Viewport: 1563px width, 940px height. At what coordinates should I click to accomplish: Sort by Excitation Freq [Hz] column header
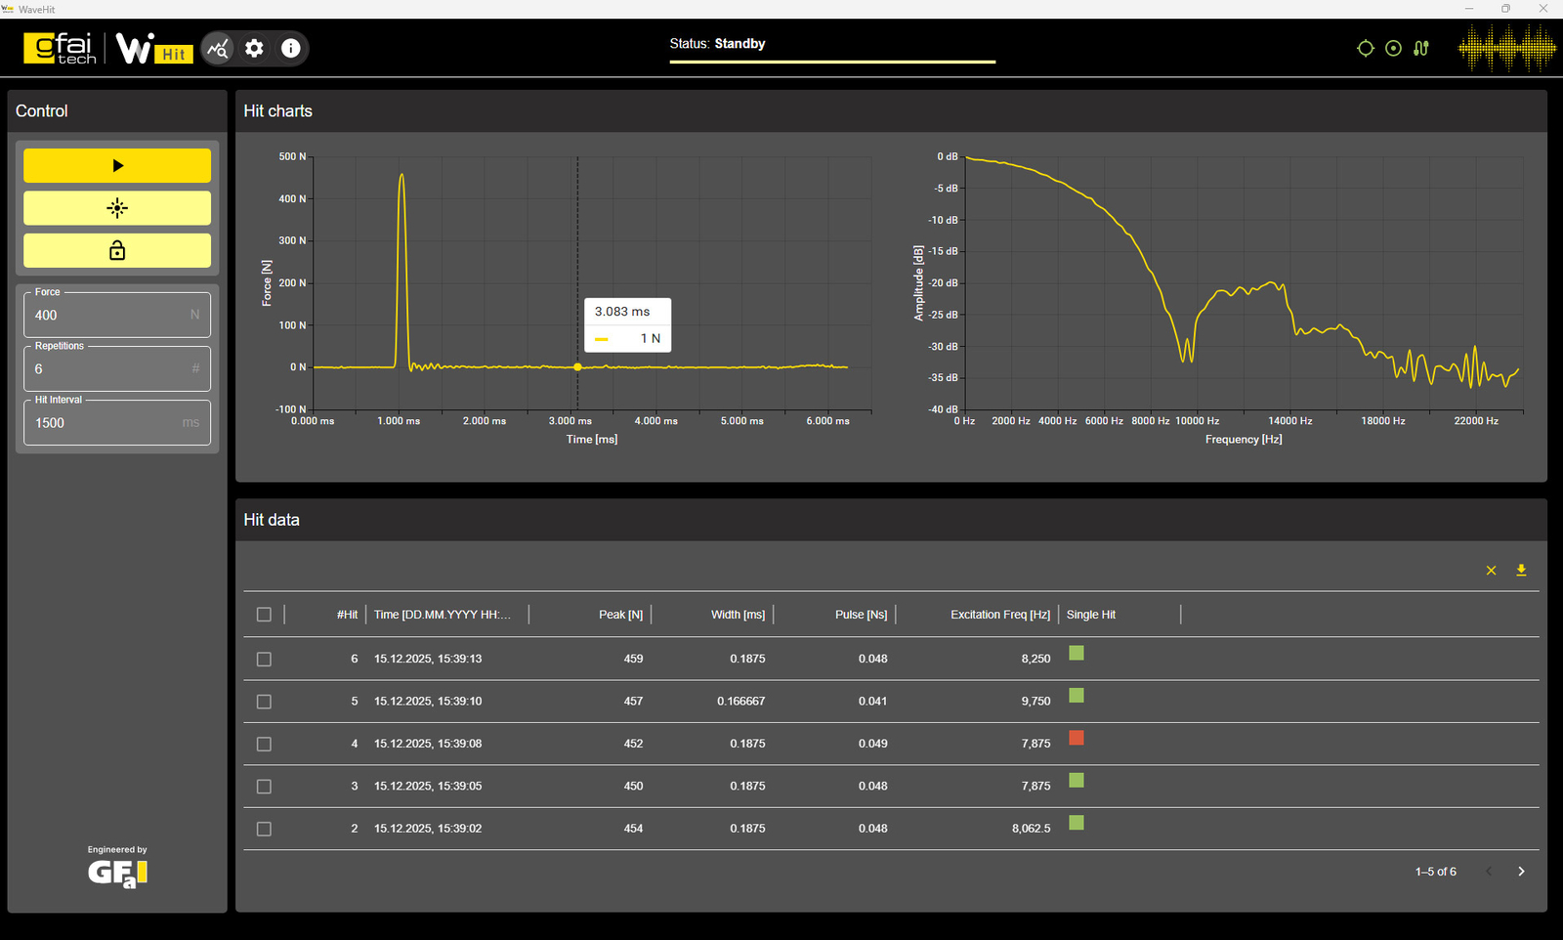(x=999, y=615)
